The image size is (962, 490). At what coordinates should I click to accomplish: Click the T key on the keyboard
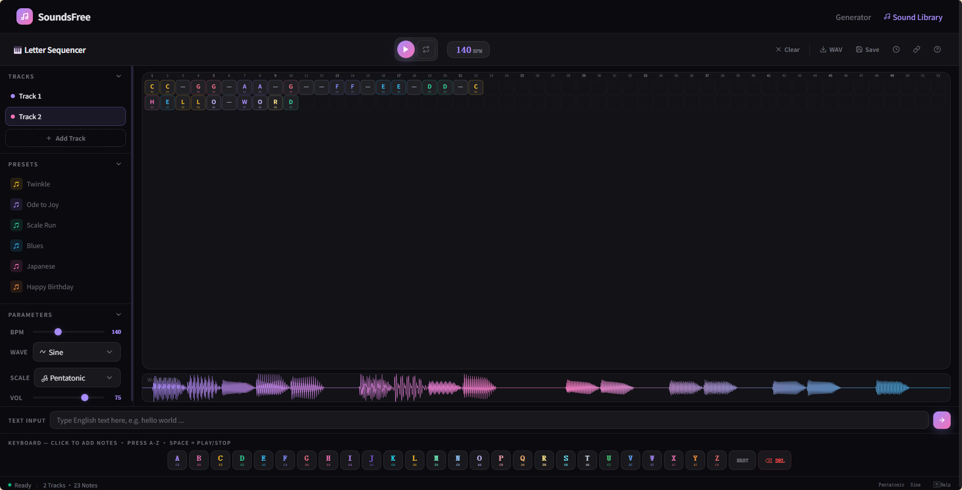(x=587, y=460)
